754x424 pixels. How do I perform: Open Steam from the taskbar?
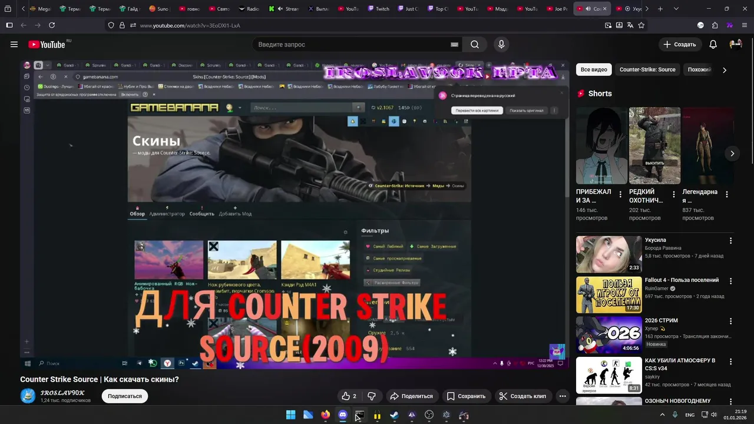click(x=394, y=415)
